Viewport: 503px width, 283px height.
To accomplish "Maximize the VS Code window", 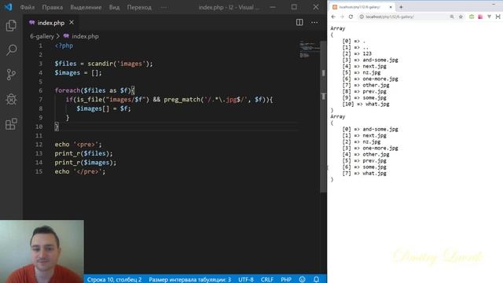I will (294, 7).
